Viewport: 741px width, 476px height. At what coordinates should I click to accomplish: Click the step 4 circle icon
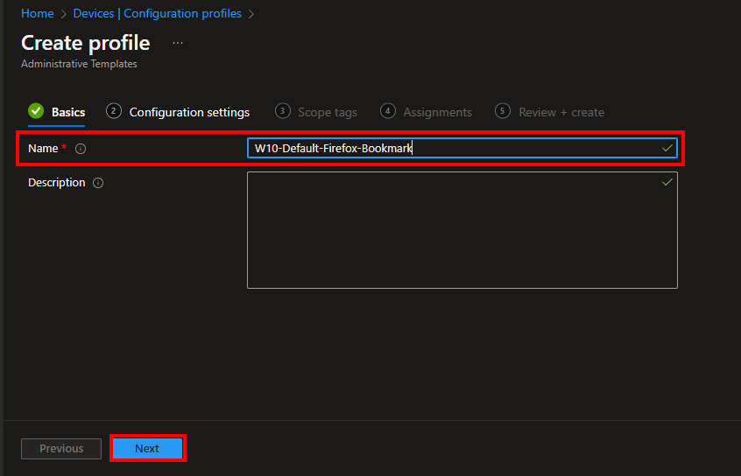point(388,111)
